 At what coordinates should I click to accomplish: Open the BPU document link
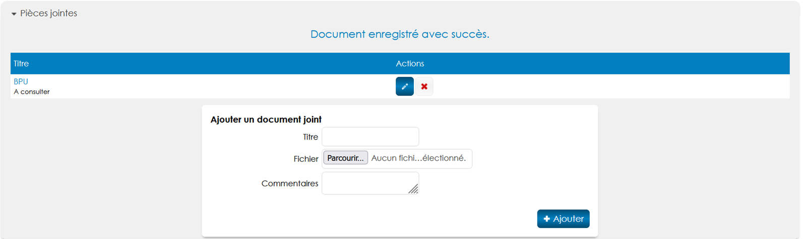click(21, 81)
